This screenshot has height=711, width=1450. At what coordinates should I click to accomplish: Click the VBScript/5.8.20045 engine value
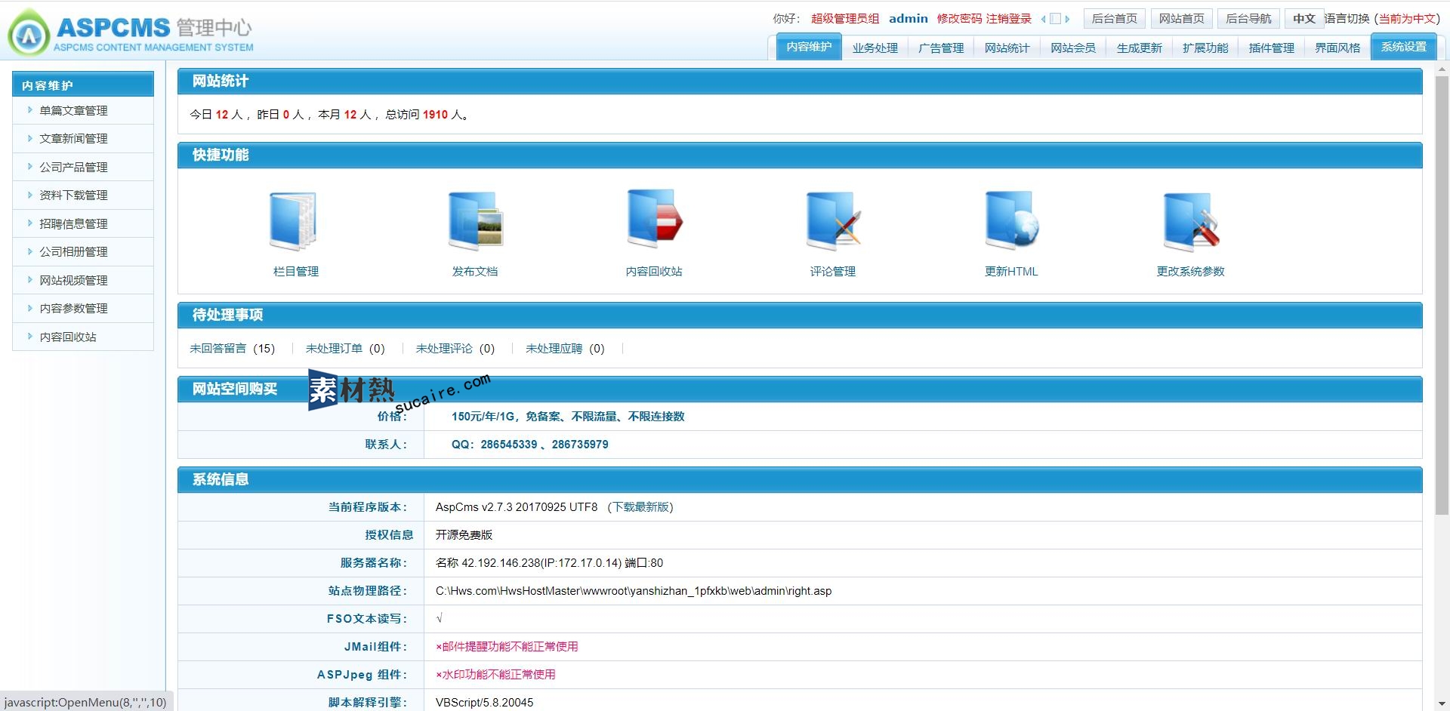pos(484,702)
